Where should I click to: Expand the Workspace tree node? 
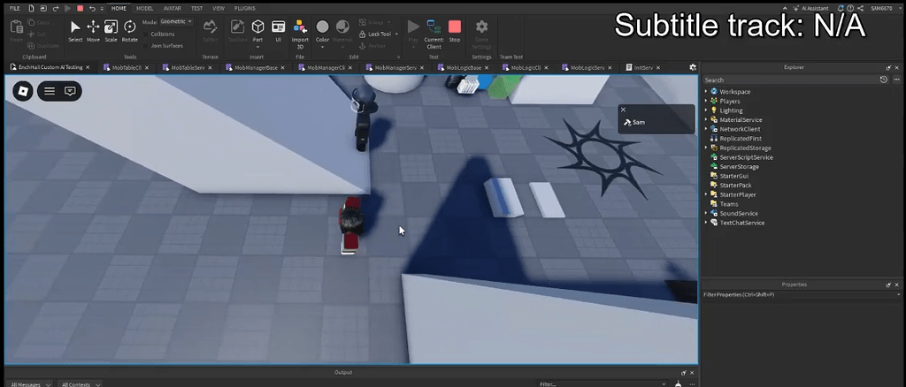[x=706, y=92]
